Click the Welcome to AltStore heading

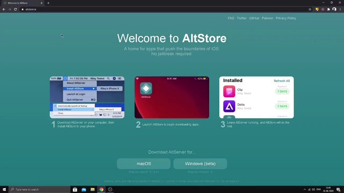(x=172, y=38)
